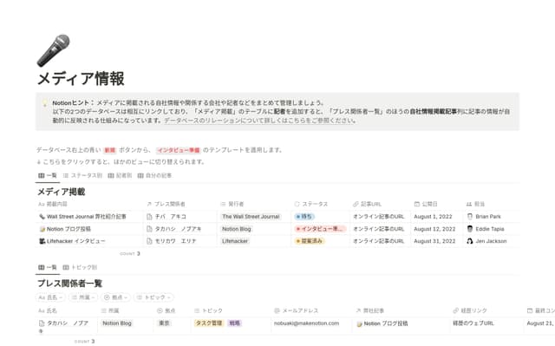Click link icon in 経歴リンク column header
Viewport: 555px width, 346px height.
click(x=456, y=310)
